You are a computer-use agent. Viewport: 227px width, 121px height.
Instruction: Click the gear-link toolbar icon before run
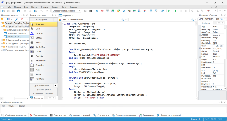(x=162, y=11)
